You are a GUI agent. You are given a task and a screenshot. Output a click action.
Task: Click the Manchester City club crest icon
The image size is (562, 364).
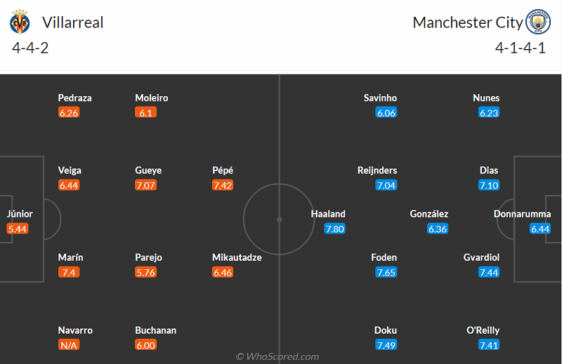(x=539, y=22)
